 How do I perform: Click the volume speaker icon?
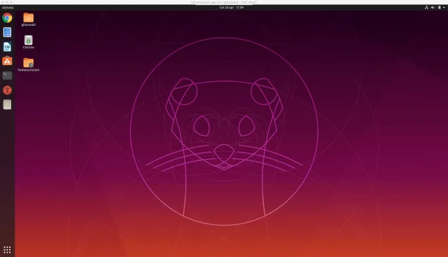point(433,8)
